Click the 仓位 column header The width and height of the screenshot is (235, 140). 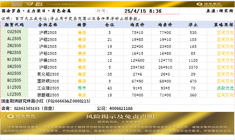coord(109,25)
